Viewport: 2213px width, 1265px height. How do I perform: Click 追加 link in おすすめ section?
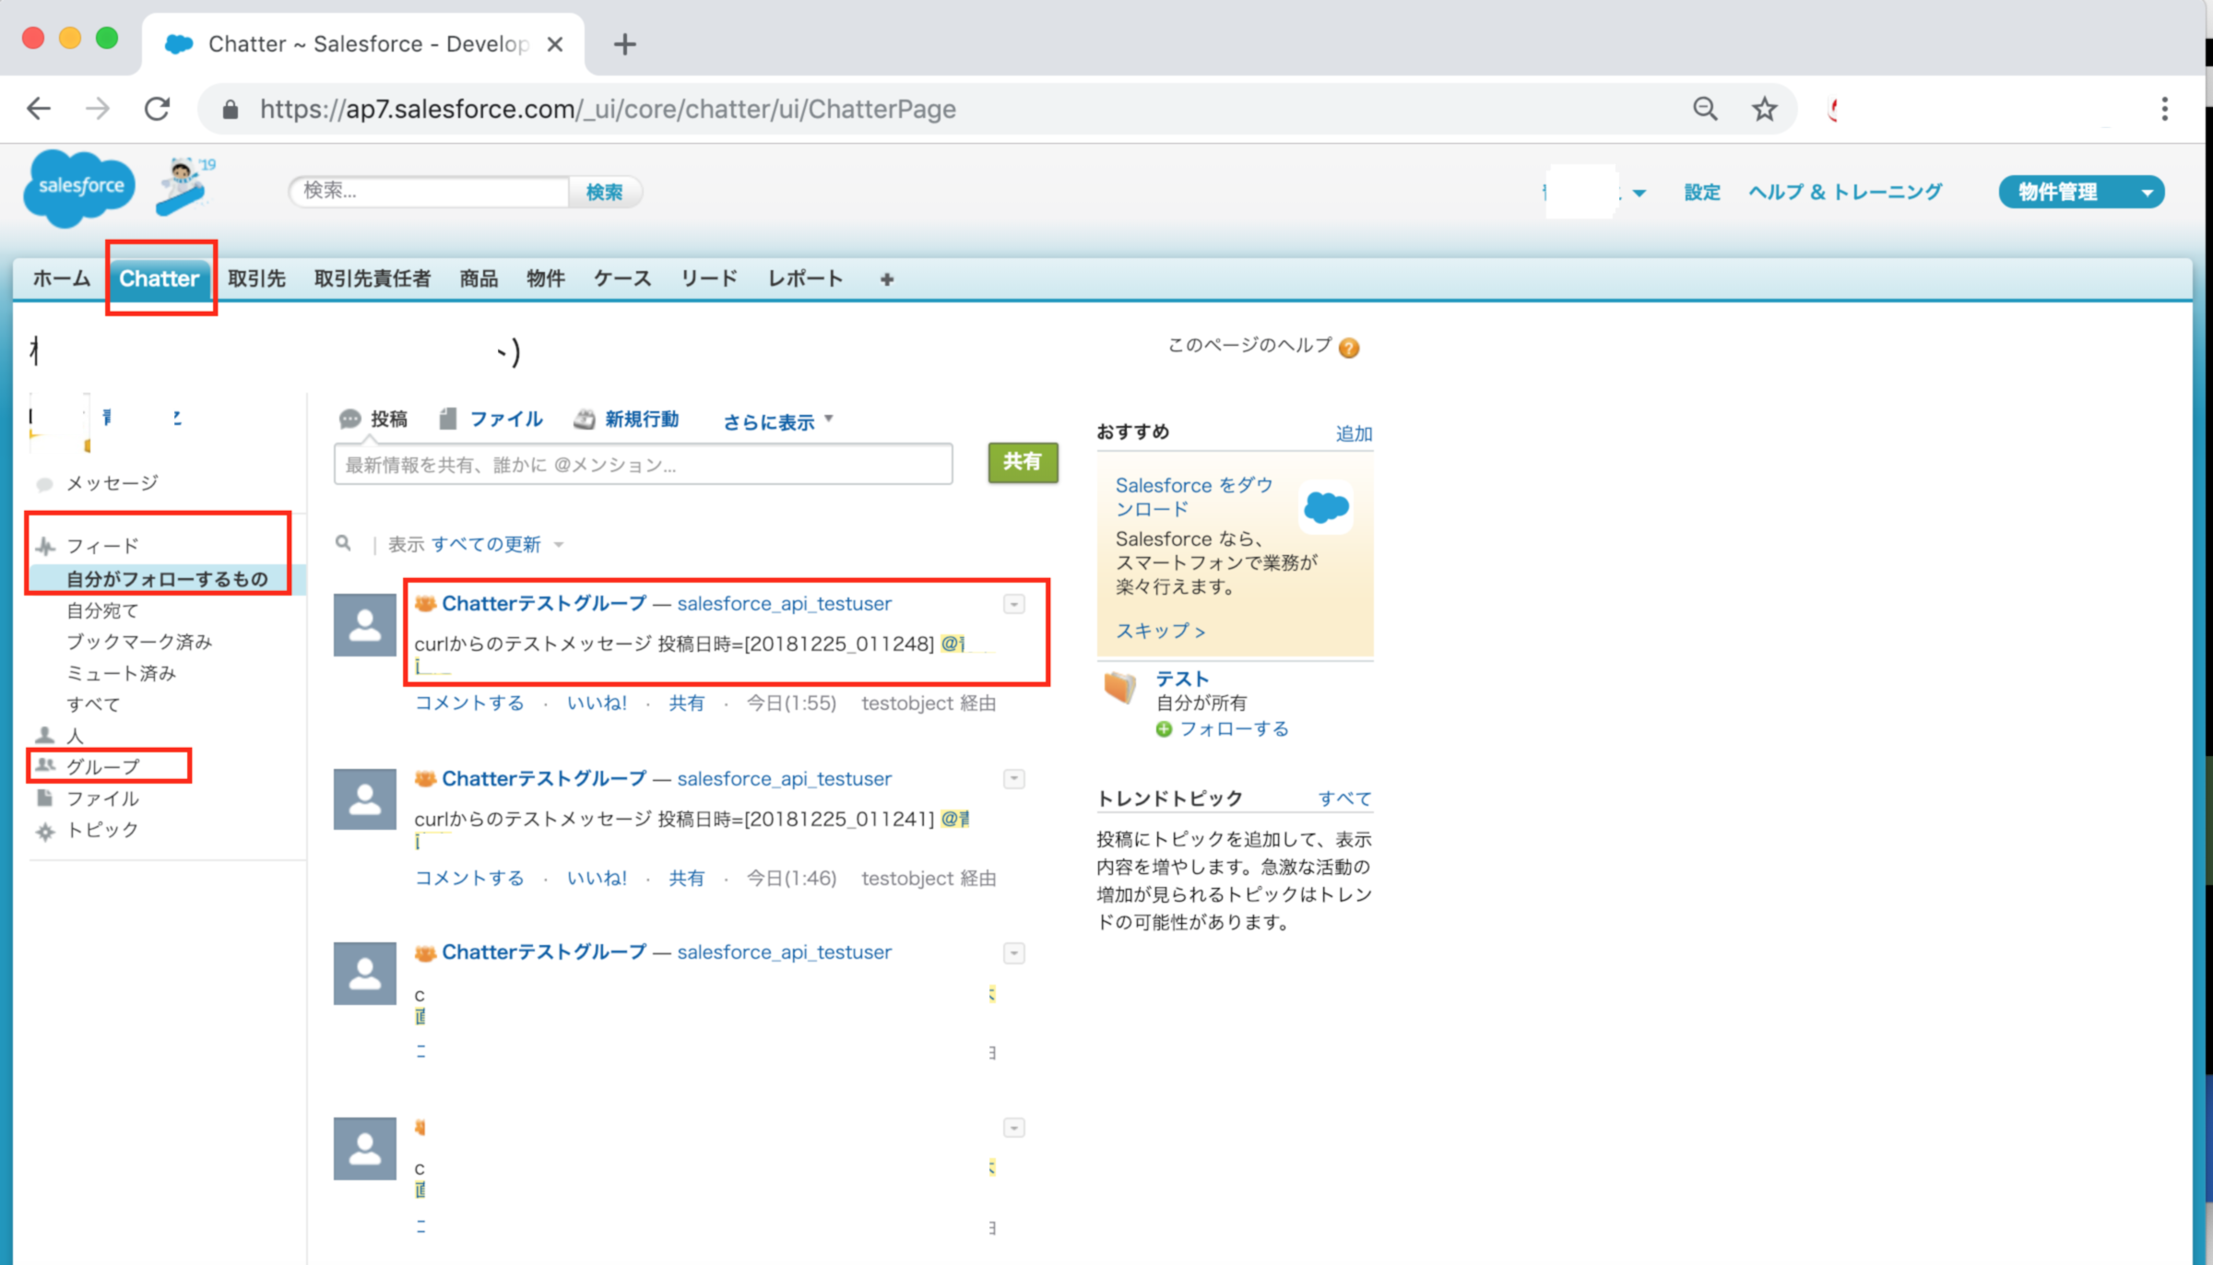pyautogui.click(x=1350, y=431)
